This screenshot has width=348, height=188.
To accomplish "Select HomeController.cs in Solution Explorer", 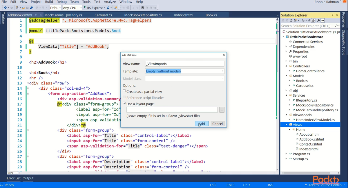I will (x=310, y=71).
